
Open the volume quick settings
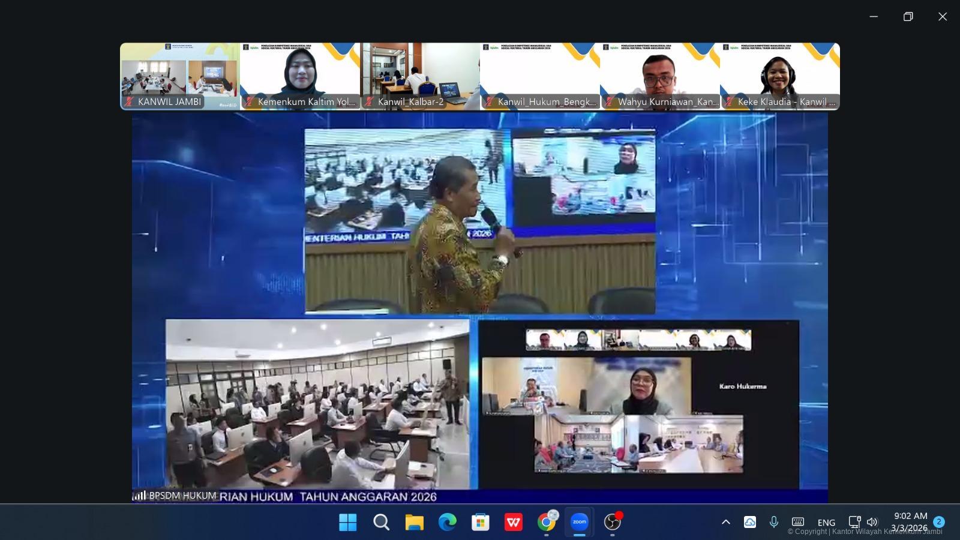(x=872, y=522)
